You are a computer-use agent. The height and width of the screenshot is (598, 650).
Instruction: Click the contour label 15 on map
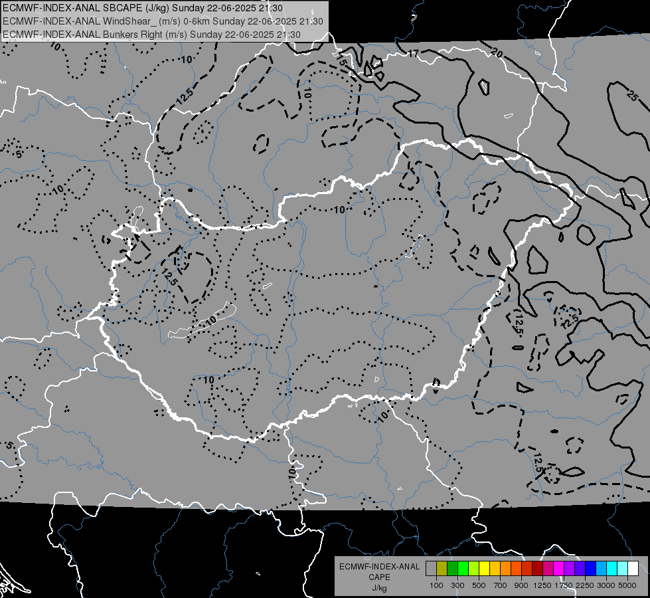pyautogui.click(x=341, y=59)
